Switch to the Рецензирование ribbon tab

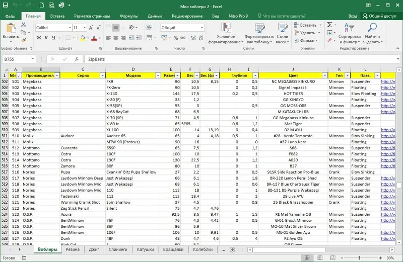187,16
